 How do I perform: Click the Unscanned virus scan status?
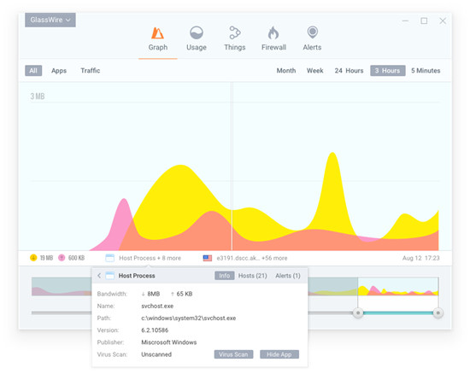[x=156, y=354]
